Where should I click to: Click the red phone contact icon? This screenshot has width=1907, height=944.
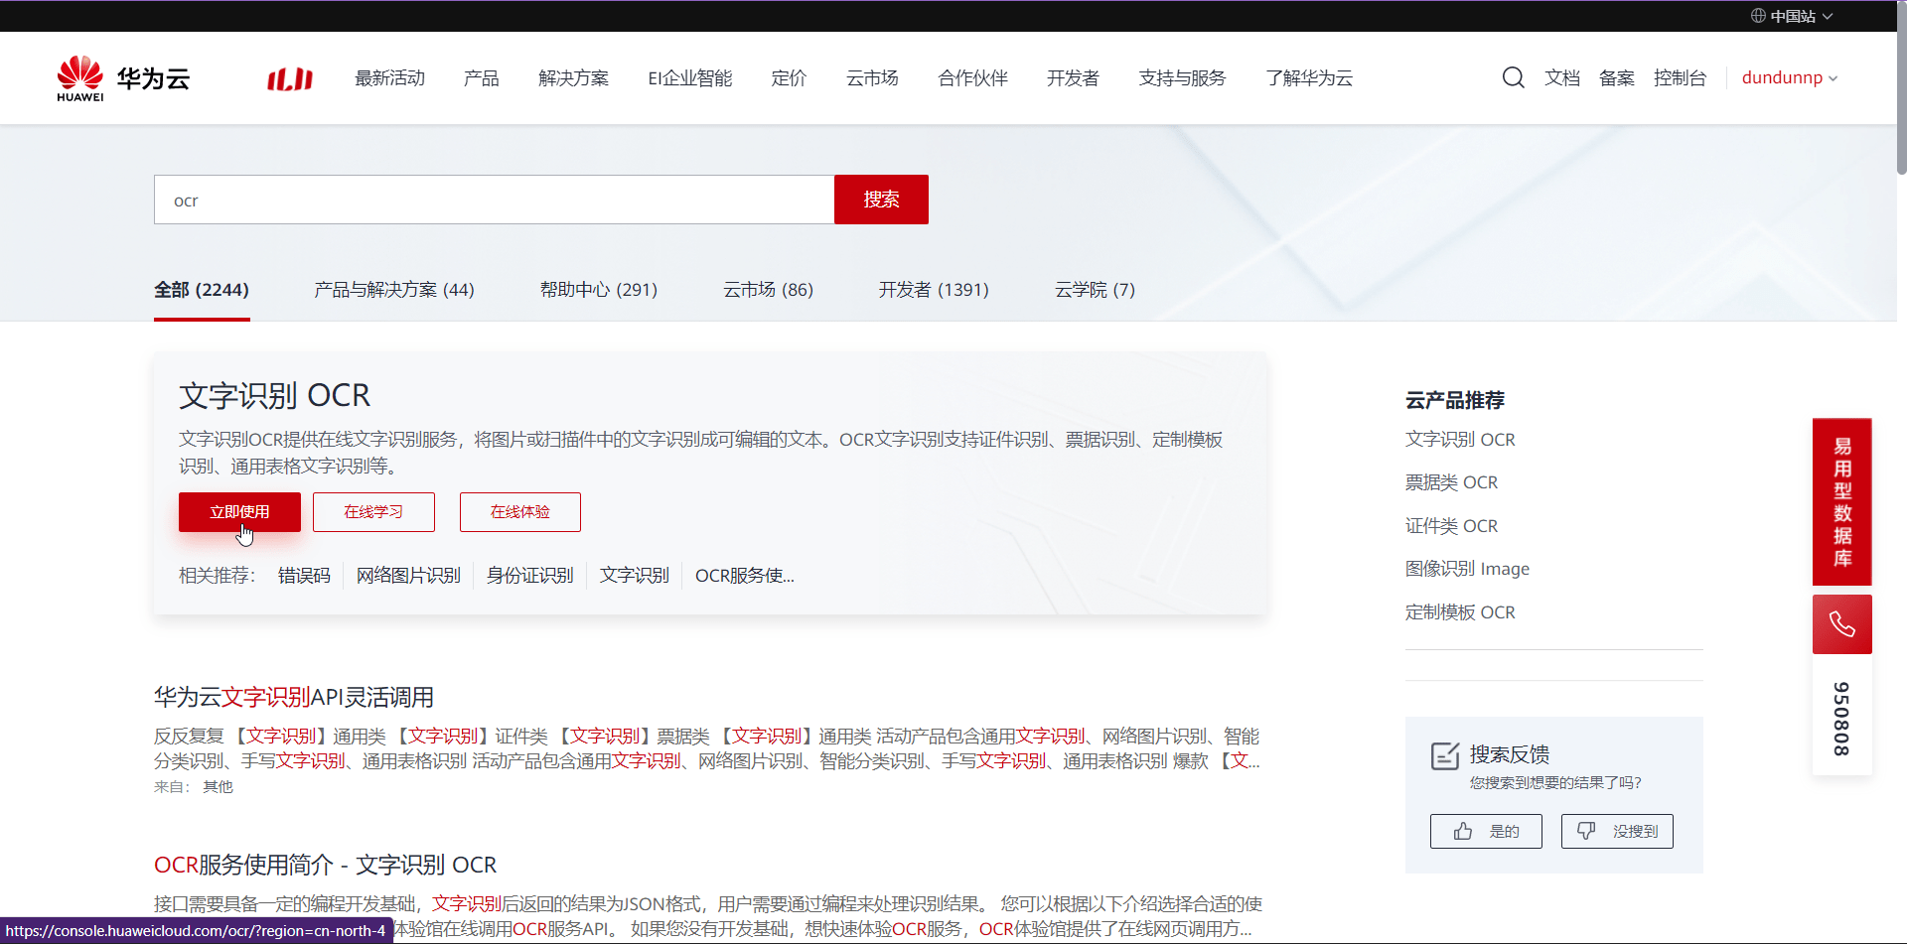[1841, 624]
